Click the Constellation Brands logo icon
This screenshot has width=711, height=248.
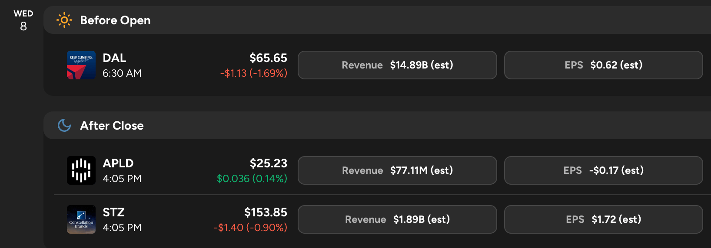click(x=81, y=219)
